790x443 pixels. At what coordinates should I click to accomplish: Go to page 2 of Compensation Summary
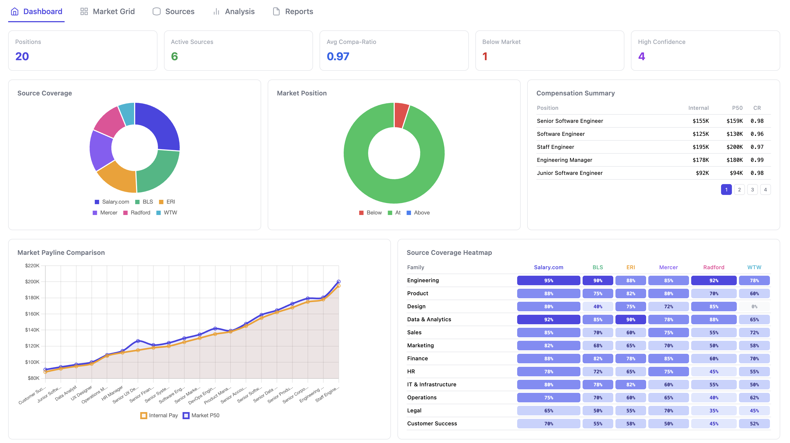[x=740, y=190]
